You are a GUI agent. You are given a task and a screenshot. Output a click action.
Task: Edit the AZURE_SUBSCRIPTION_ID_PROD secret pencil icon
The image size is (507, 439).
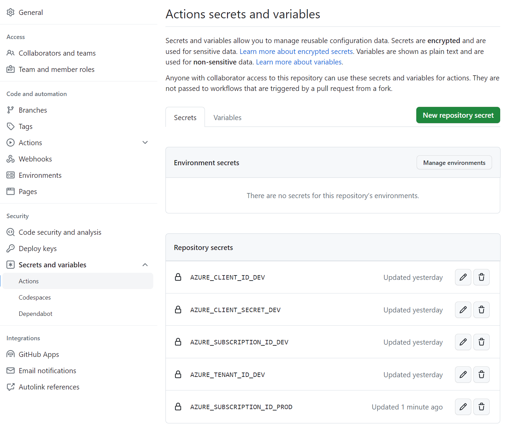pyautogui.click(x=463, y=407)
